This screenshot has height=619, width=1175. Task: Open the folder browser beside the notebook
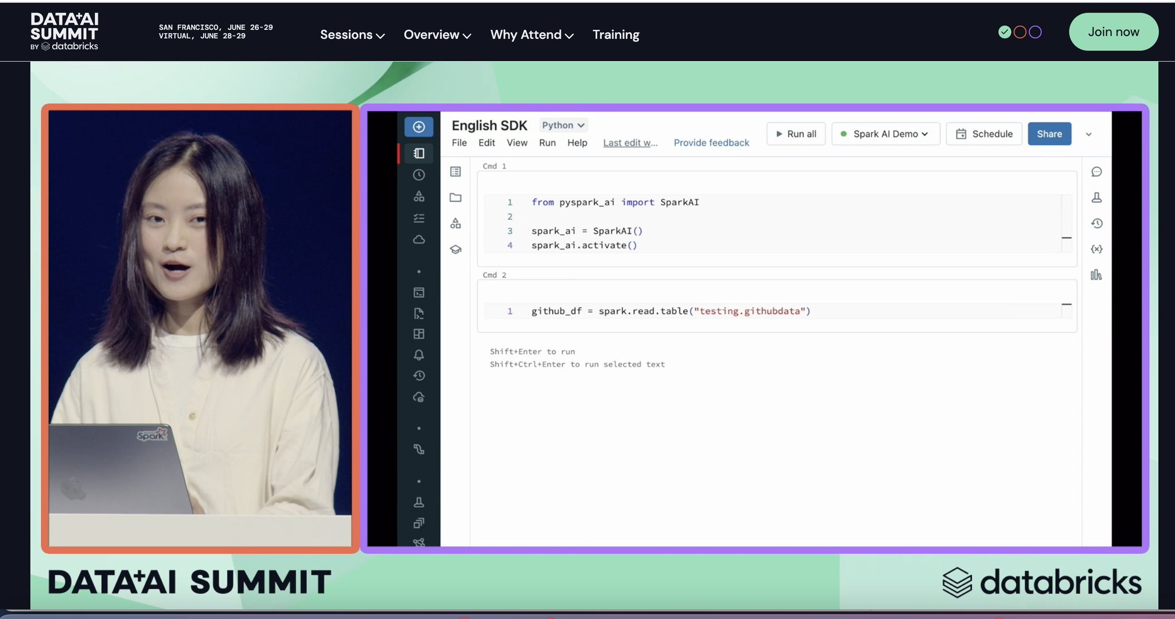tap(455, 197)
